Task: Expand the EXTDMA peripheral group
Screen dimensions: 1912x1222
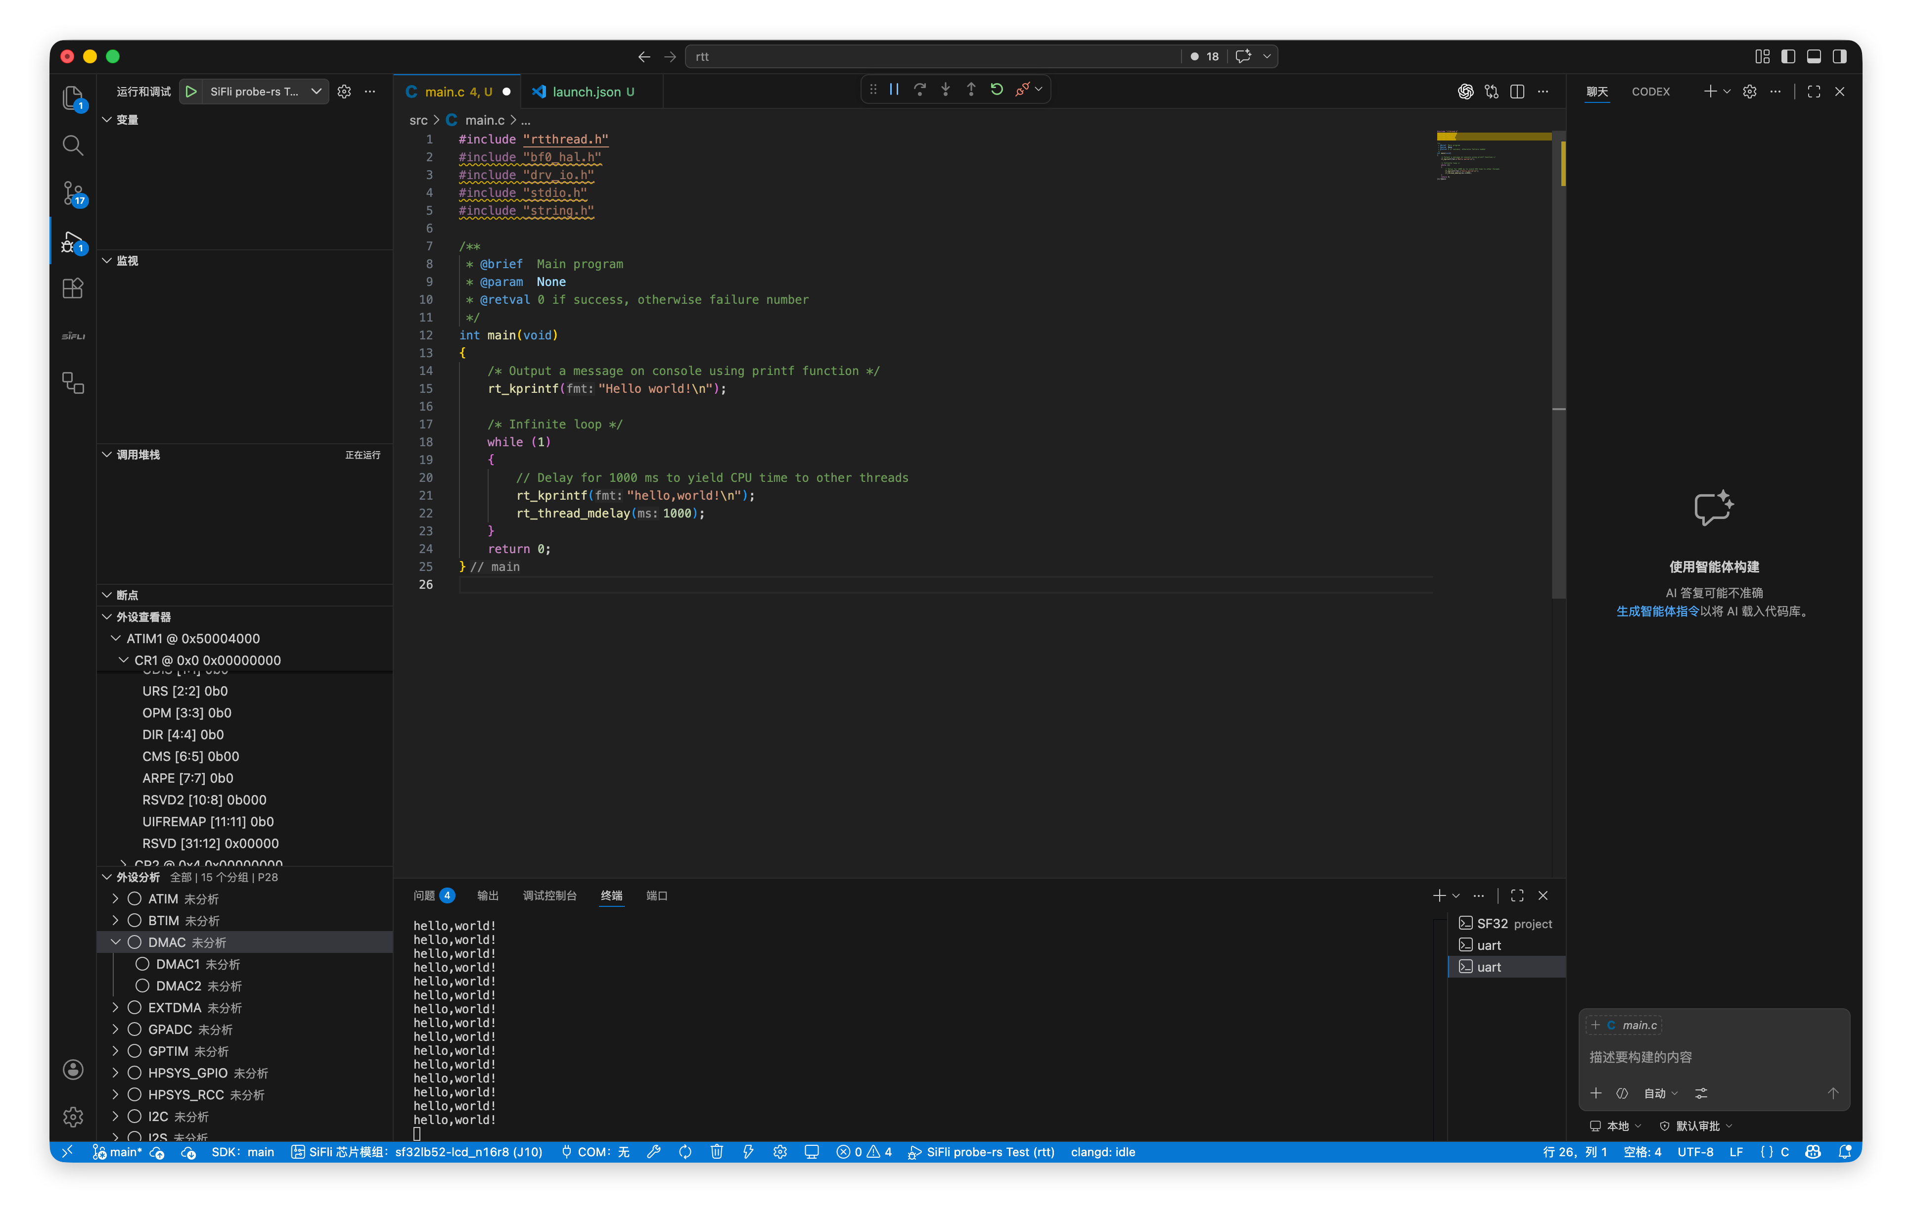Action: [x=116, y=1007]
